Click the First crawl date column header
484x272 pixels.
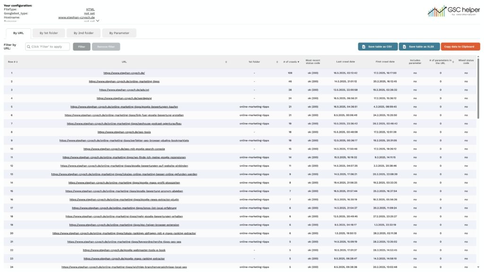pyautogui.click(x=385, y=62)
